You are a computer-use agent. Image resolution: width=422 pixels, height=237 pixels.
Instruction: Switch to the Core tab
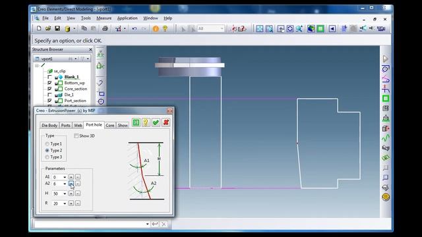(x=110, y=126)
